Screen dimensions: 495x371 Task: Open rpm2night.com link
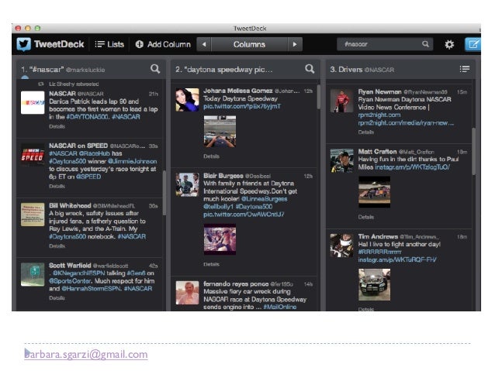[379, 115]
